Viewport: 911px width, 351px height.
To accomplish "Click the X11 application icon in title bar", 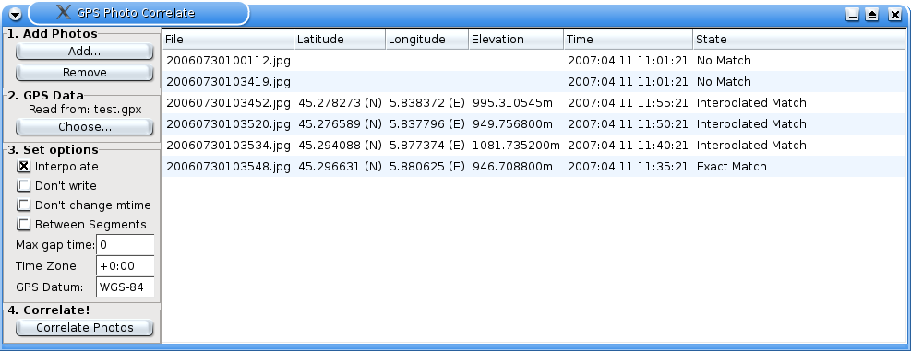I will click(64, 12).
